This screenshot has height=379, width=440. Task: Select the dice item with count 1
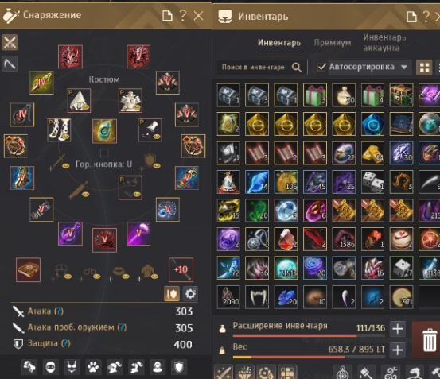372,182
